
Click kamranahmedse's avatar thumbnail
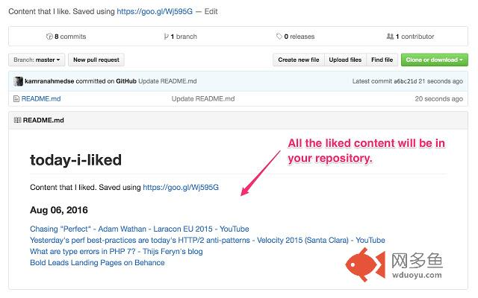click(x=18, y=81)
